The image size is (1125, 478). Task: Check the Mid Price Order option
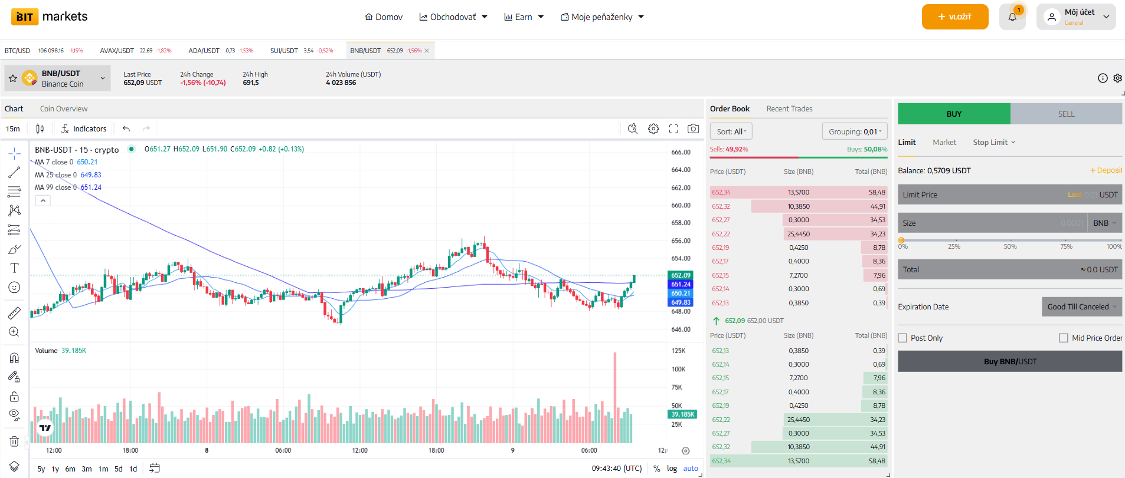[1064, 338]
